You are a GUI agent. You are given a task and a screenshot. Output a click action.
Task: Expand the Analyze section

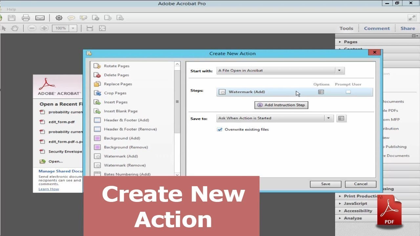[x=353, y=218]
